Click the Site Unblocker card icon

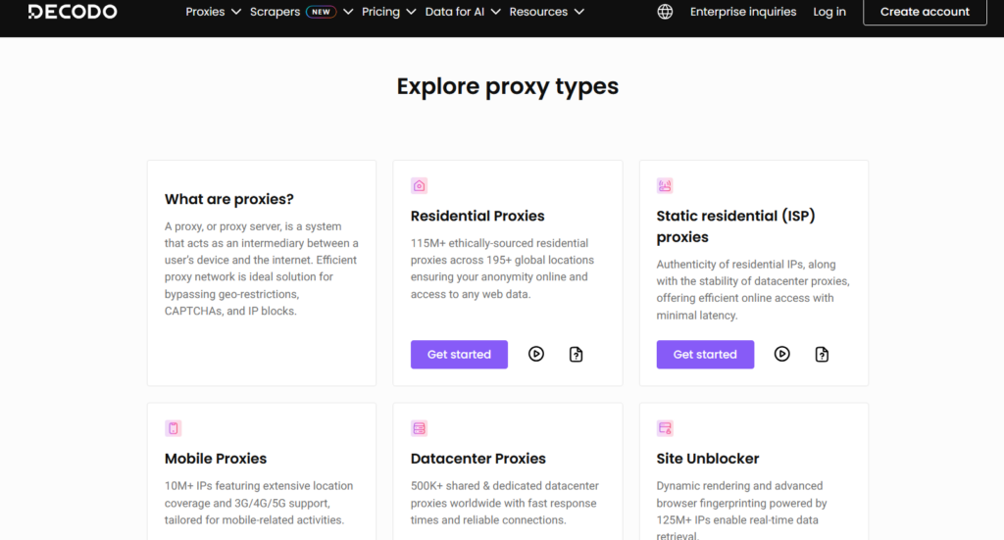pyautogui.click(x=665, y=428)
